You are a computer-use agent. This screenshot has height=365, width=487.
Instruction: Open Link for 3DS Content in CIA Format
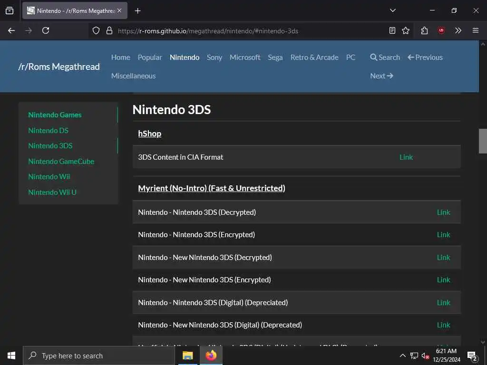coord(406,157)
